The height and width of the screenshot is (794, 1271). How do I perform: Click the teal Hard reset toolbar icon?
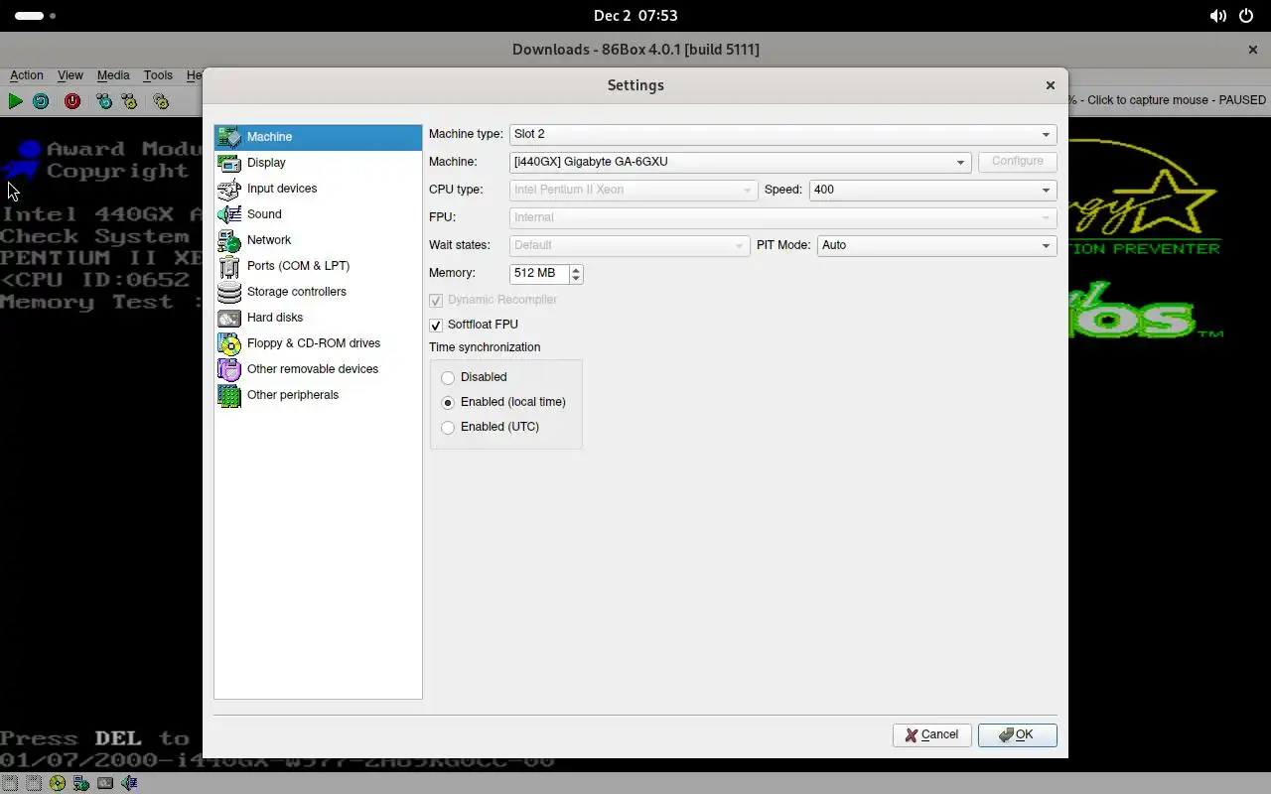[x=41, y=101]
